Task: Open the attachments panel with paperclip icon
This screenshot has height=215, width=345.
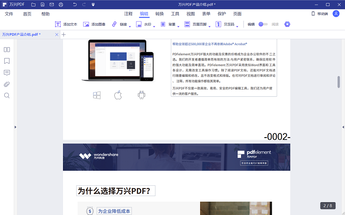Action: [7, 84]
